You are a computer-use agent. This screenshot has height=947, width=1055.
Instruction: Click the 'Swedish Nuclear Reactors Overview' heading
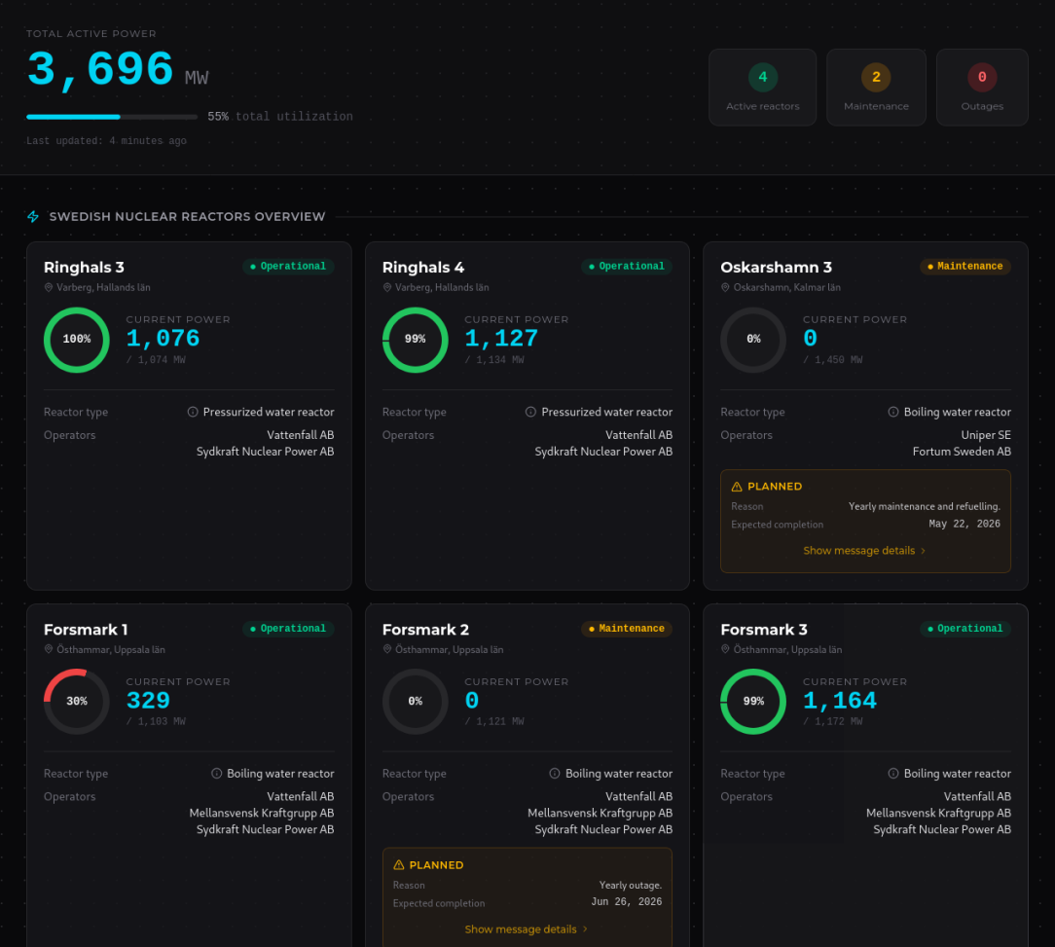tap(187, 217)
